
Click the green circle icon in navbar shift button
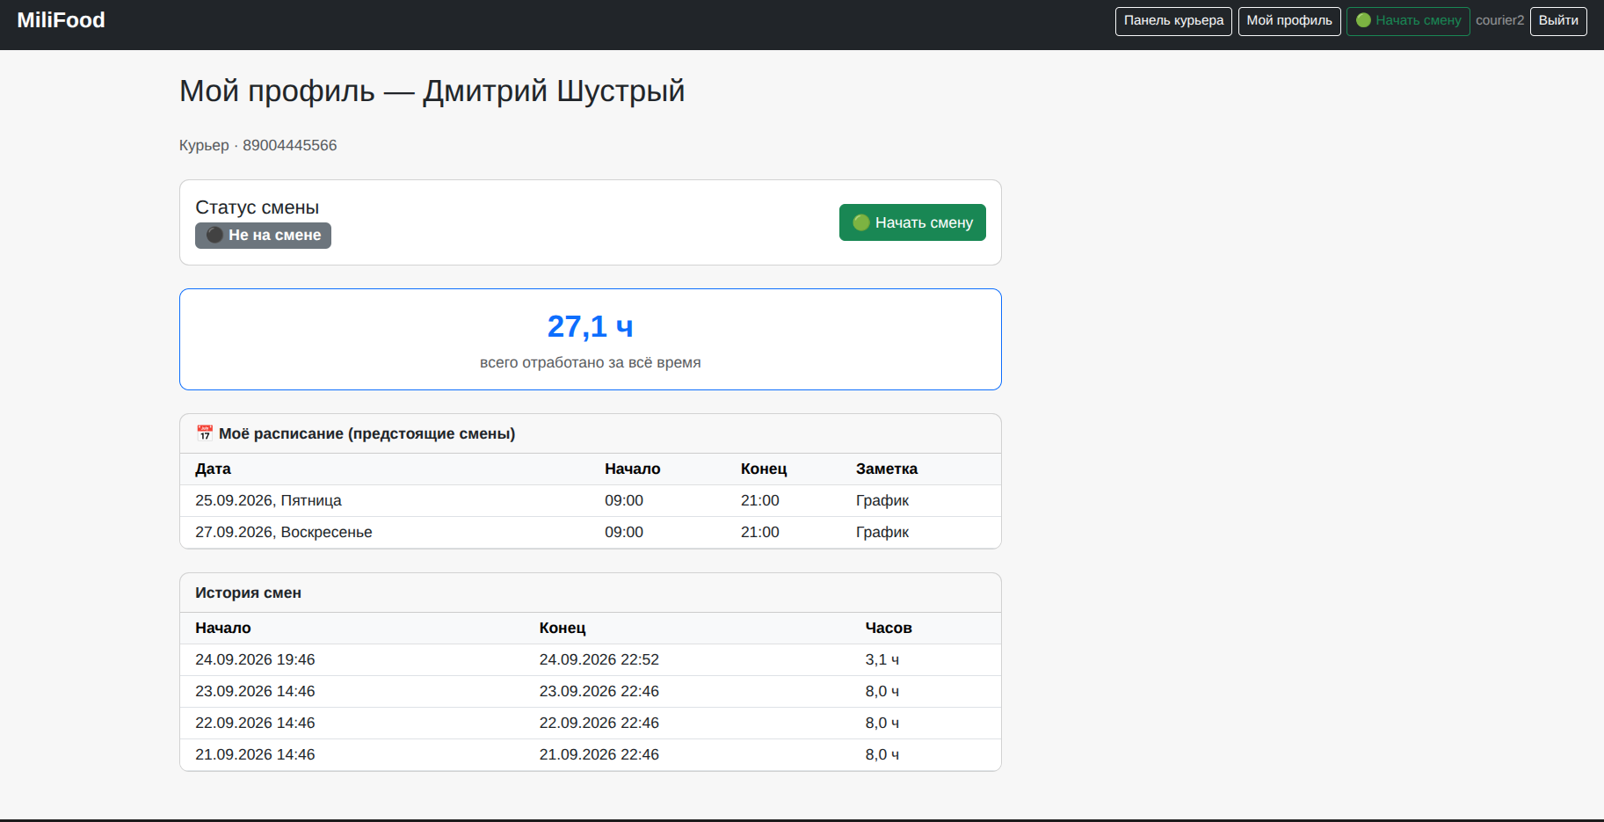[x=1363, y=20]
